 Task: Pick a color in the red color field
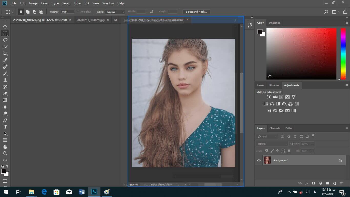(301, 54)
